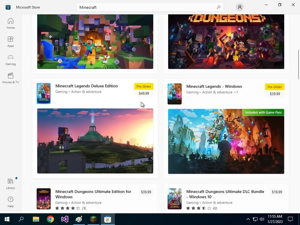Click the Included with Game Pass banner

pos(263,112)
